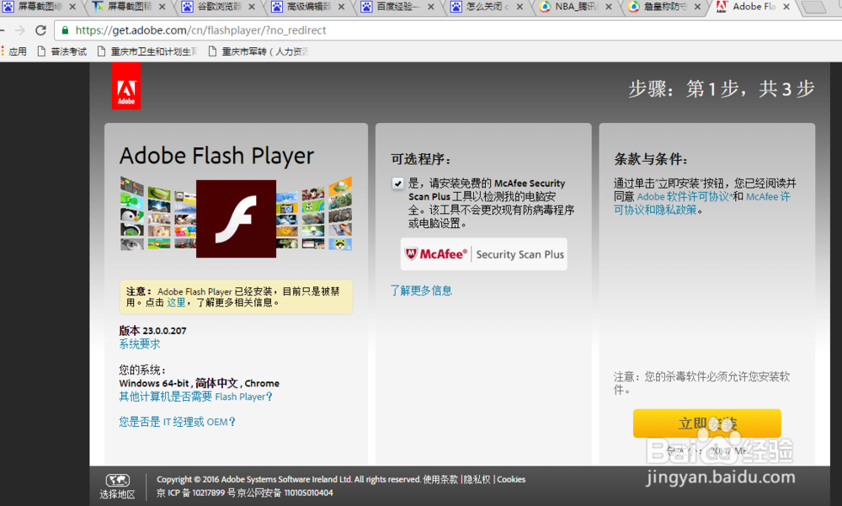Close the 谷歌浏览器 tab

[x=251, y=7]
